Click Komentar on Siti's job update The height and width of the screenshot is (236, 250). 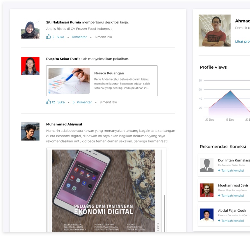tap(79, 37)
